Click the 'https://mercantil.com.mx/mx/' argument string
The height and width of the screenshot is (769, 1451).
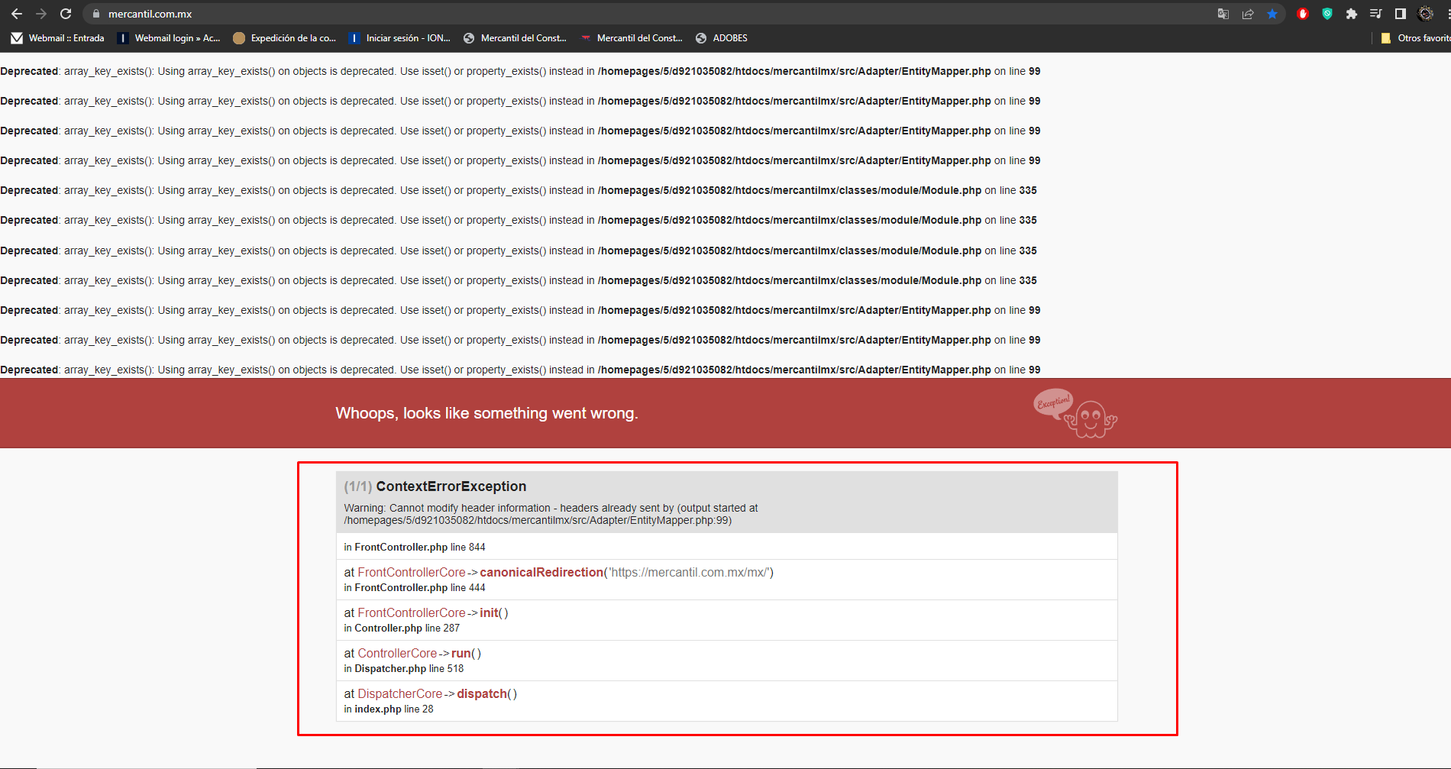tap(689, 572)
